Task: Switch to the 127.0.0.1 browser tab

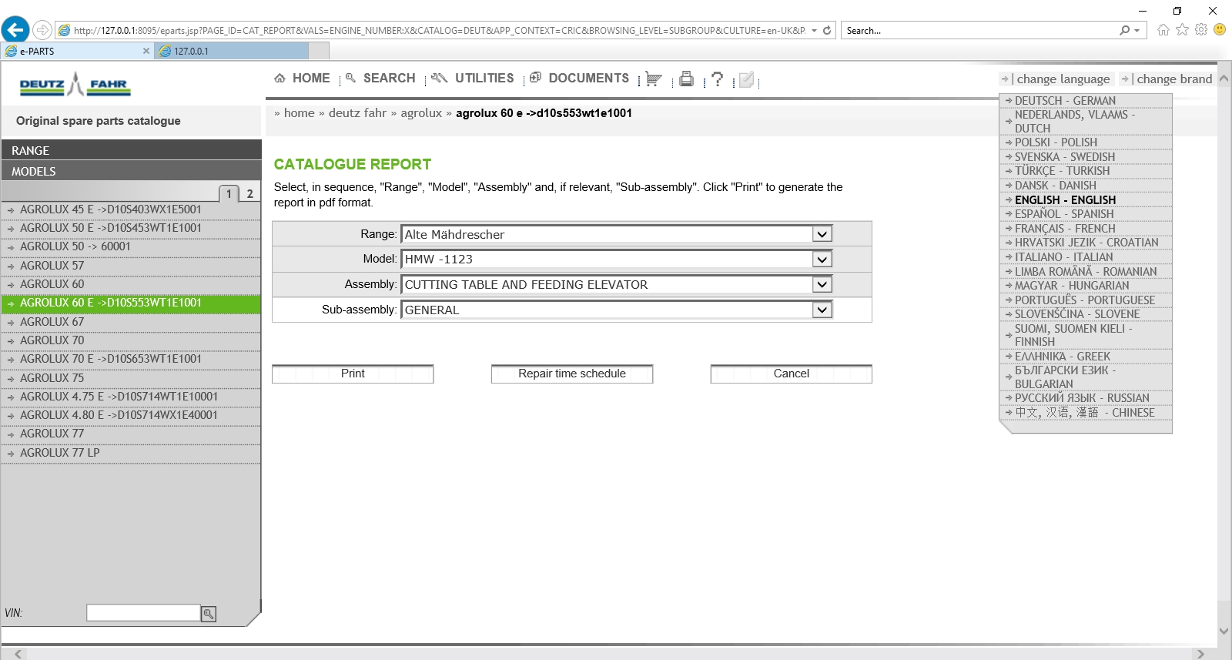Action: [232, 51]
